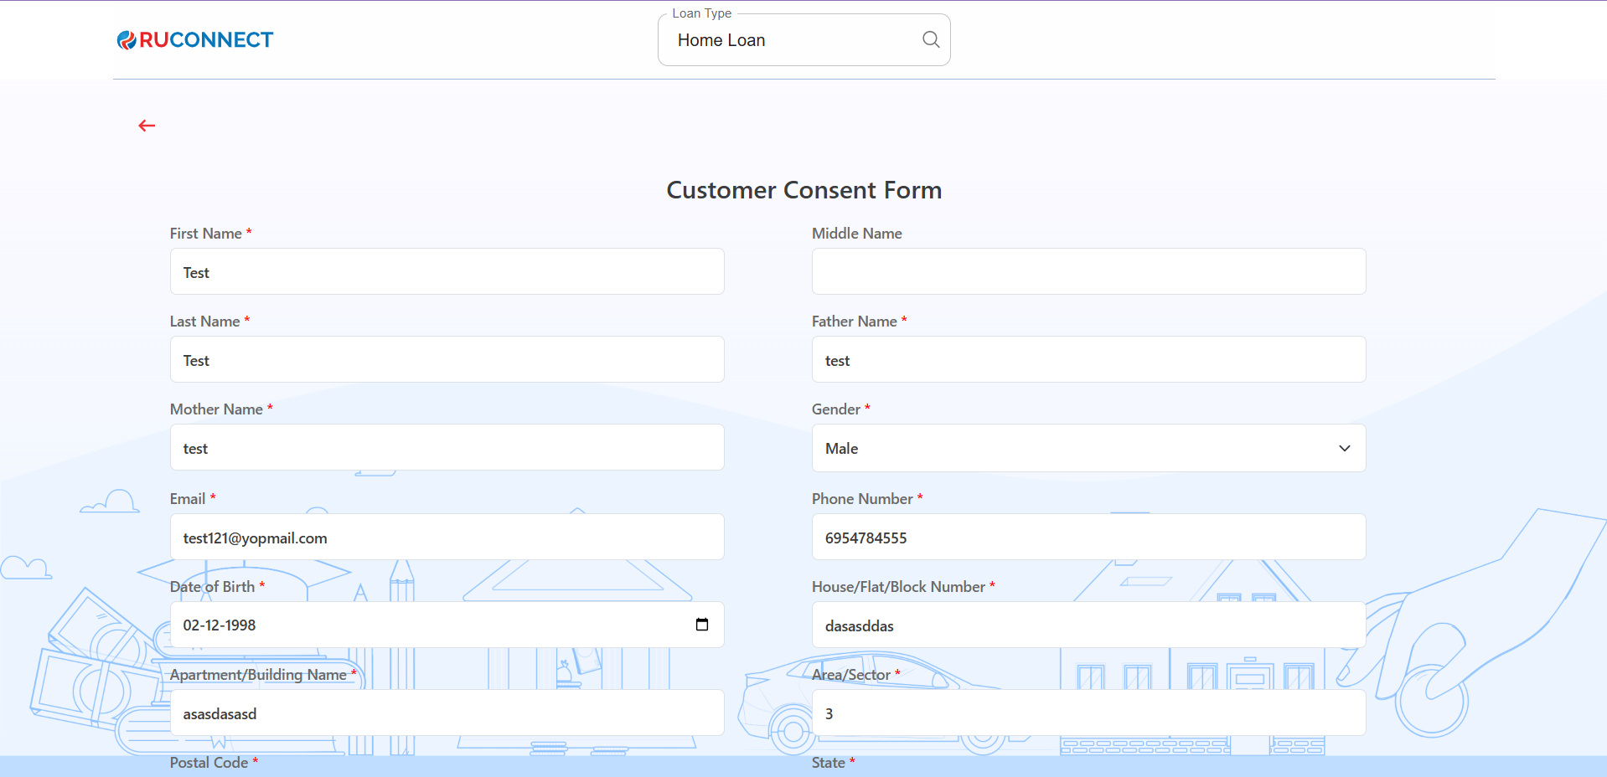The image size is (1607, 777).
Task: Click the Apartment/Building Name input
Action: 447,713
